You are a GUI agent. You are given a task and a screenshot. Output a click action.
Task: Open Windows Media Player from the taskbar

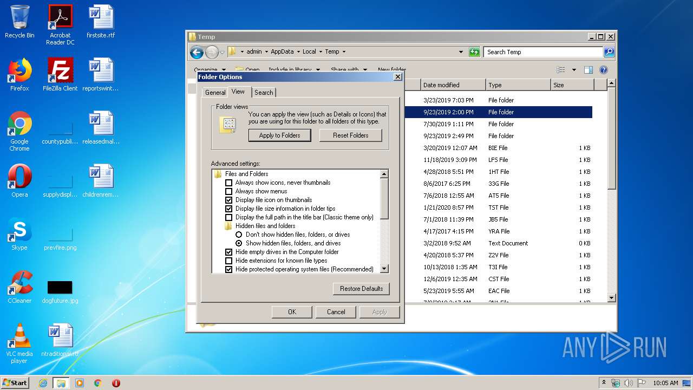pyautogui.click(x=80, y=383)
